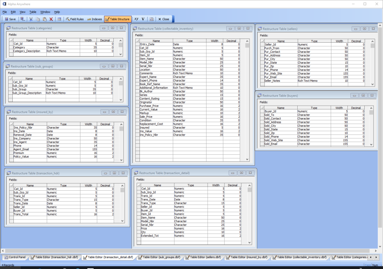Maximize the Restructure Table (buyers) window
Viewport: 383px width, 269px height.
tap(363, 96)
